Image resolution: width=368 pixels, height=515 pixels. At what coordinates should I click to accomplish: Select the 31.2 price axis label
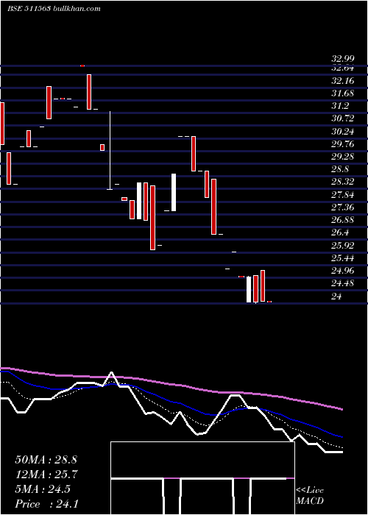click(340, 106)
